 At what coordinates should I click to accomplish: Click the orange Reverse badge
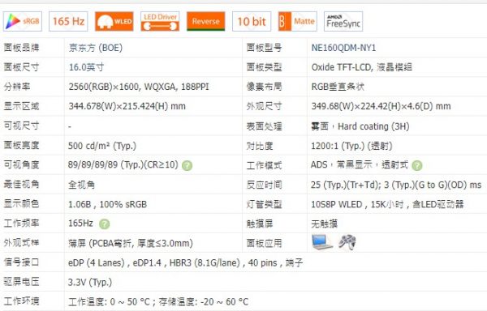point(205,21)
